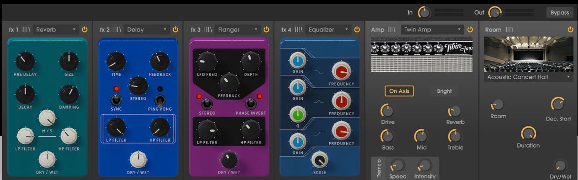The height and width of the screenshot is (180, 578).
Task: Open fx 1 preset library icon
Action: (x=26, y=30)
